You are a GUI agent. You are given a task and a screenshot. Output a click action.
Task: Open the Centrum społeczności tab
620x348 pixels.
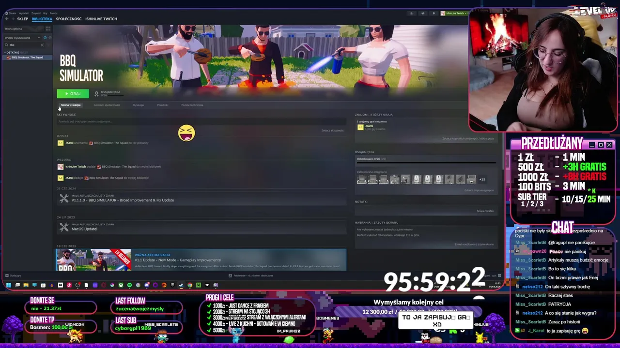(x=107, y=105)
